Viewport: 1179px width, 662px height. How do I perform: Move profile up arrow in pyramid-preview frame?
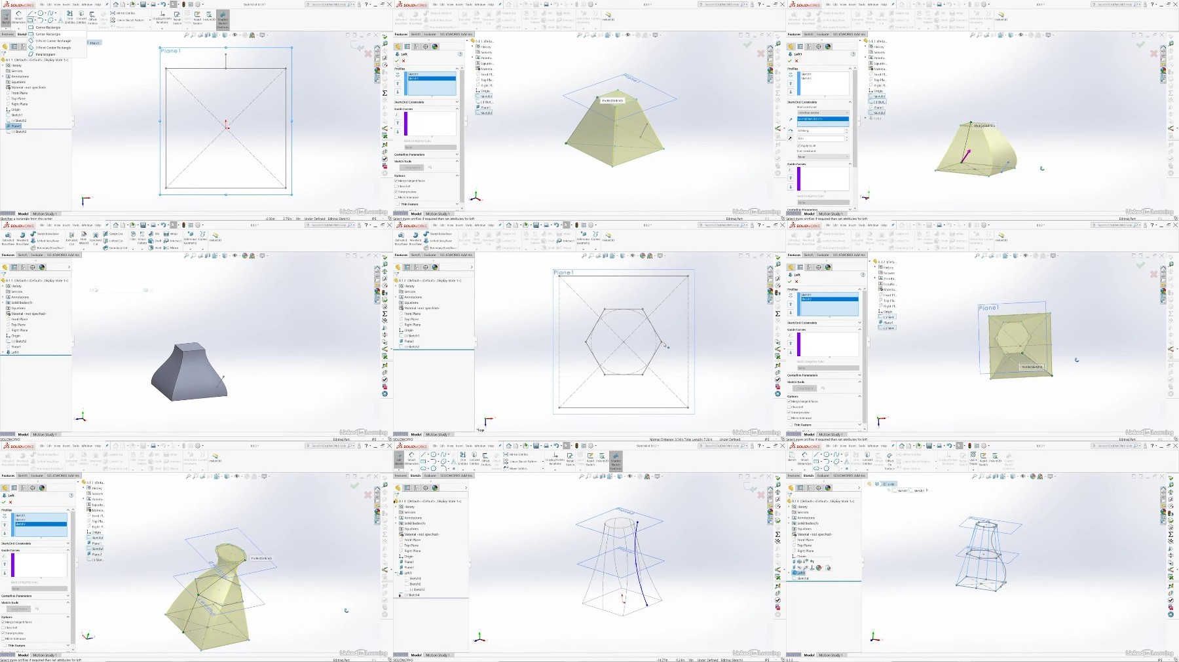click(x=398, y=83)
